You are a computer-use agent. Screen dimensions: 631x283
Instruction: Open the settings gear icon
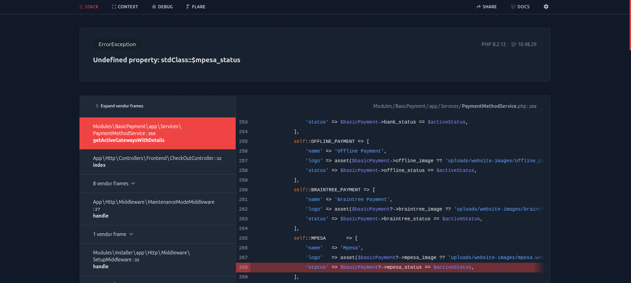pos(546,7)
